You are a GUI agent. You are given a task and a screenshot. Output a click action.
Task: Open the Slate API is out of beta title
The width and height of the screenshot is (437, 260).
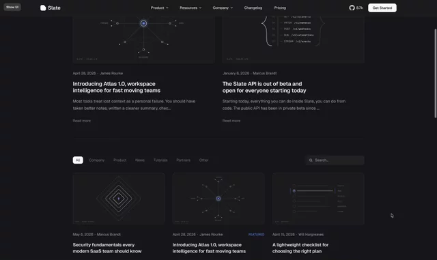(264, 87)
